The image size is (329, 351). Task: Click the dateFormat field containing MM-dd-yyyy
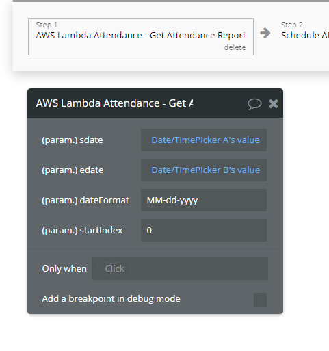[204, 200]
